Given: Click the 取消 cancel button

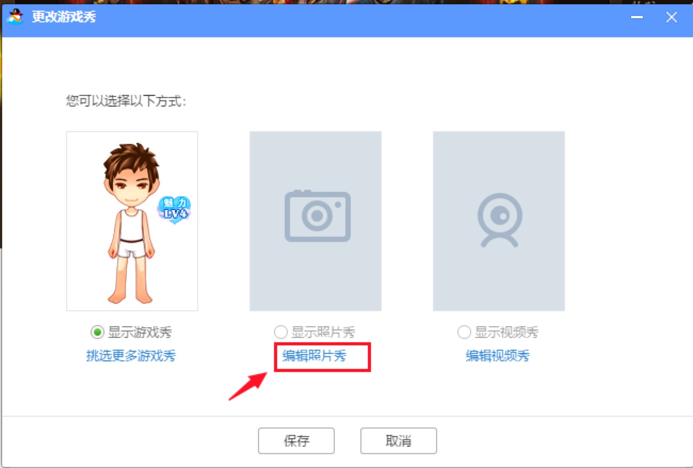Looking at the screenshot, I should coord(398,440).
